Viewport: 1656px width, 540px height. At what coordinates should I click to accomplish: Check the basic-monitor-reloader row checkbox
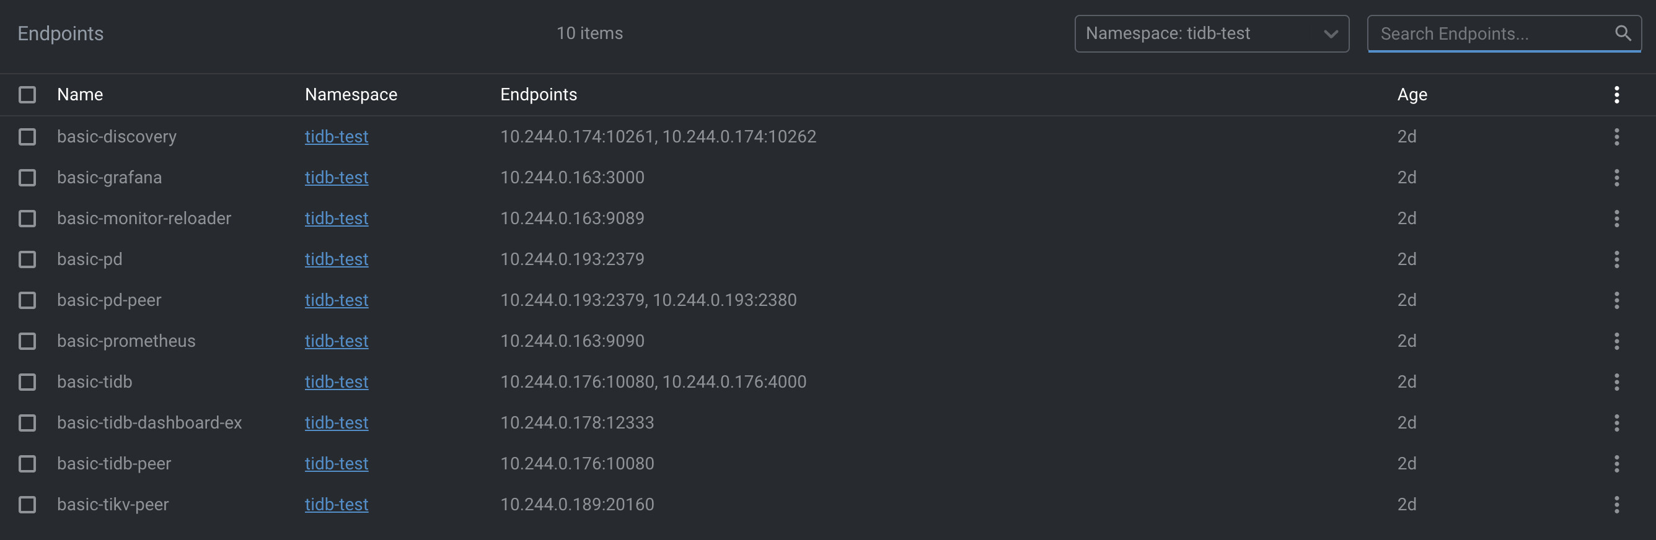(27, 219)
